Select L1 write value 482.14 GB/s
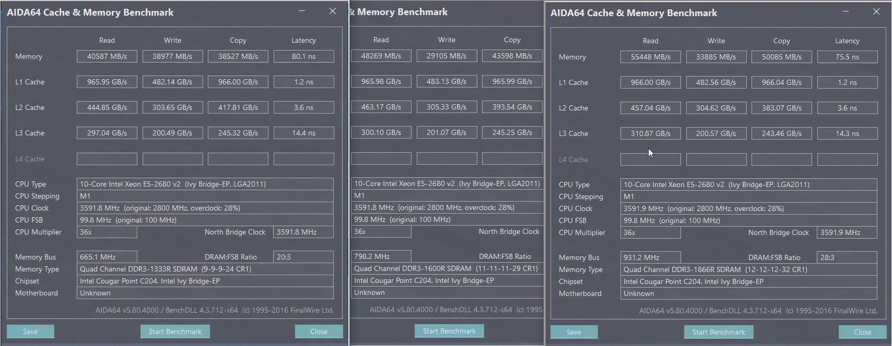 pos(172,82)
